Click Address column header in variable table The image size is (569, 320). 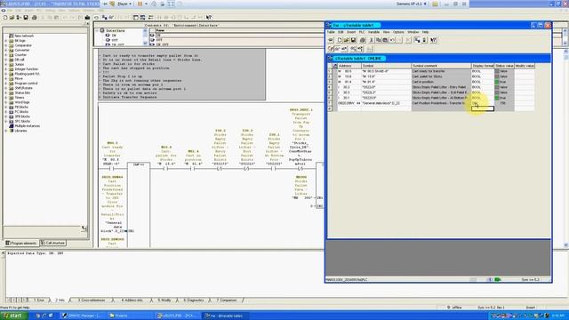coord(349,66)
